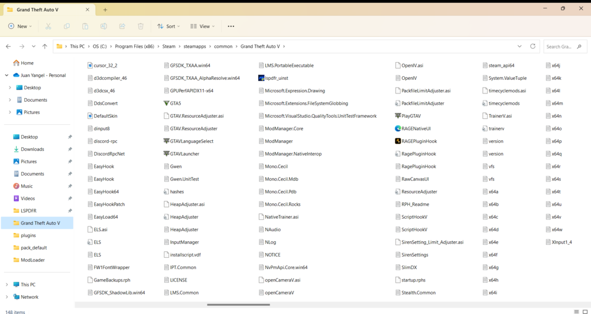Viewport: 591px width, 314px height.
Task: Click the Copy icon in toolbar
Action: (67, 27)
